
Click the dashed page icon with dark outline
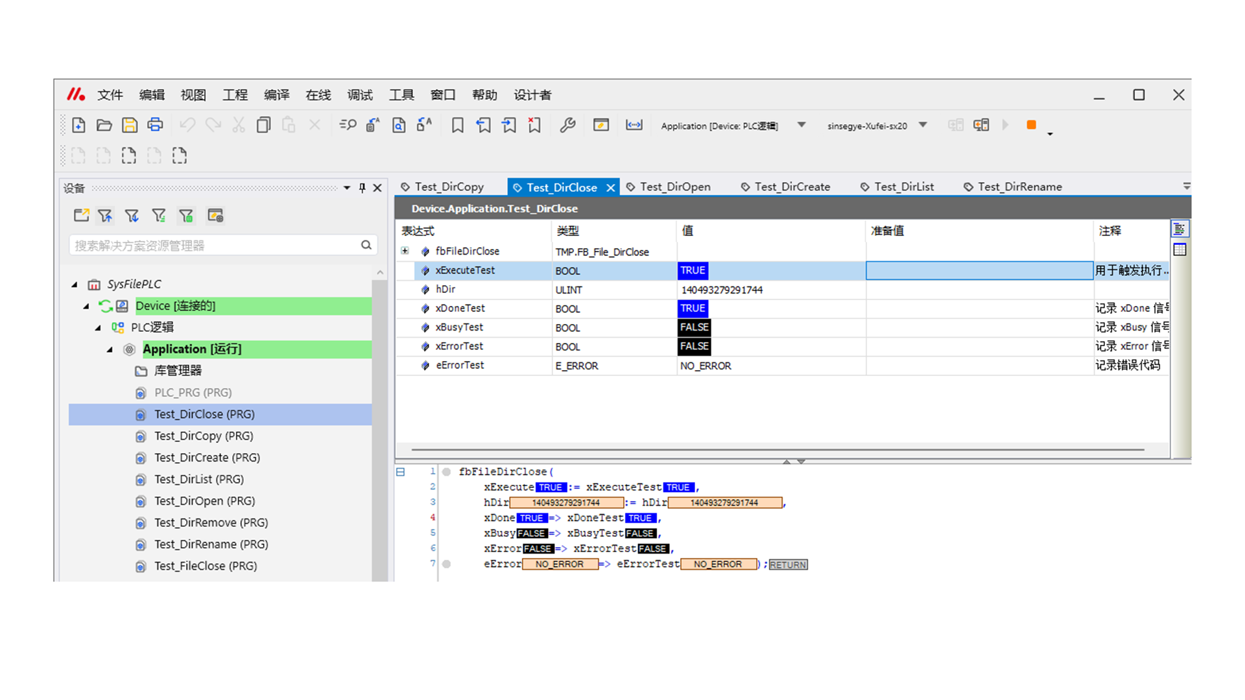click(128, 156)
